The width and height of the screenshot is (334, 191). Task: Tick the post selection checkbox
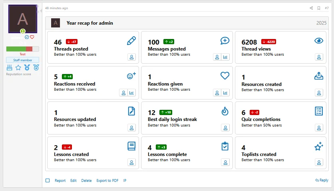coord(48,181)
